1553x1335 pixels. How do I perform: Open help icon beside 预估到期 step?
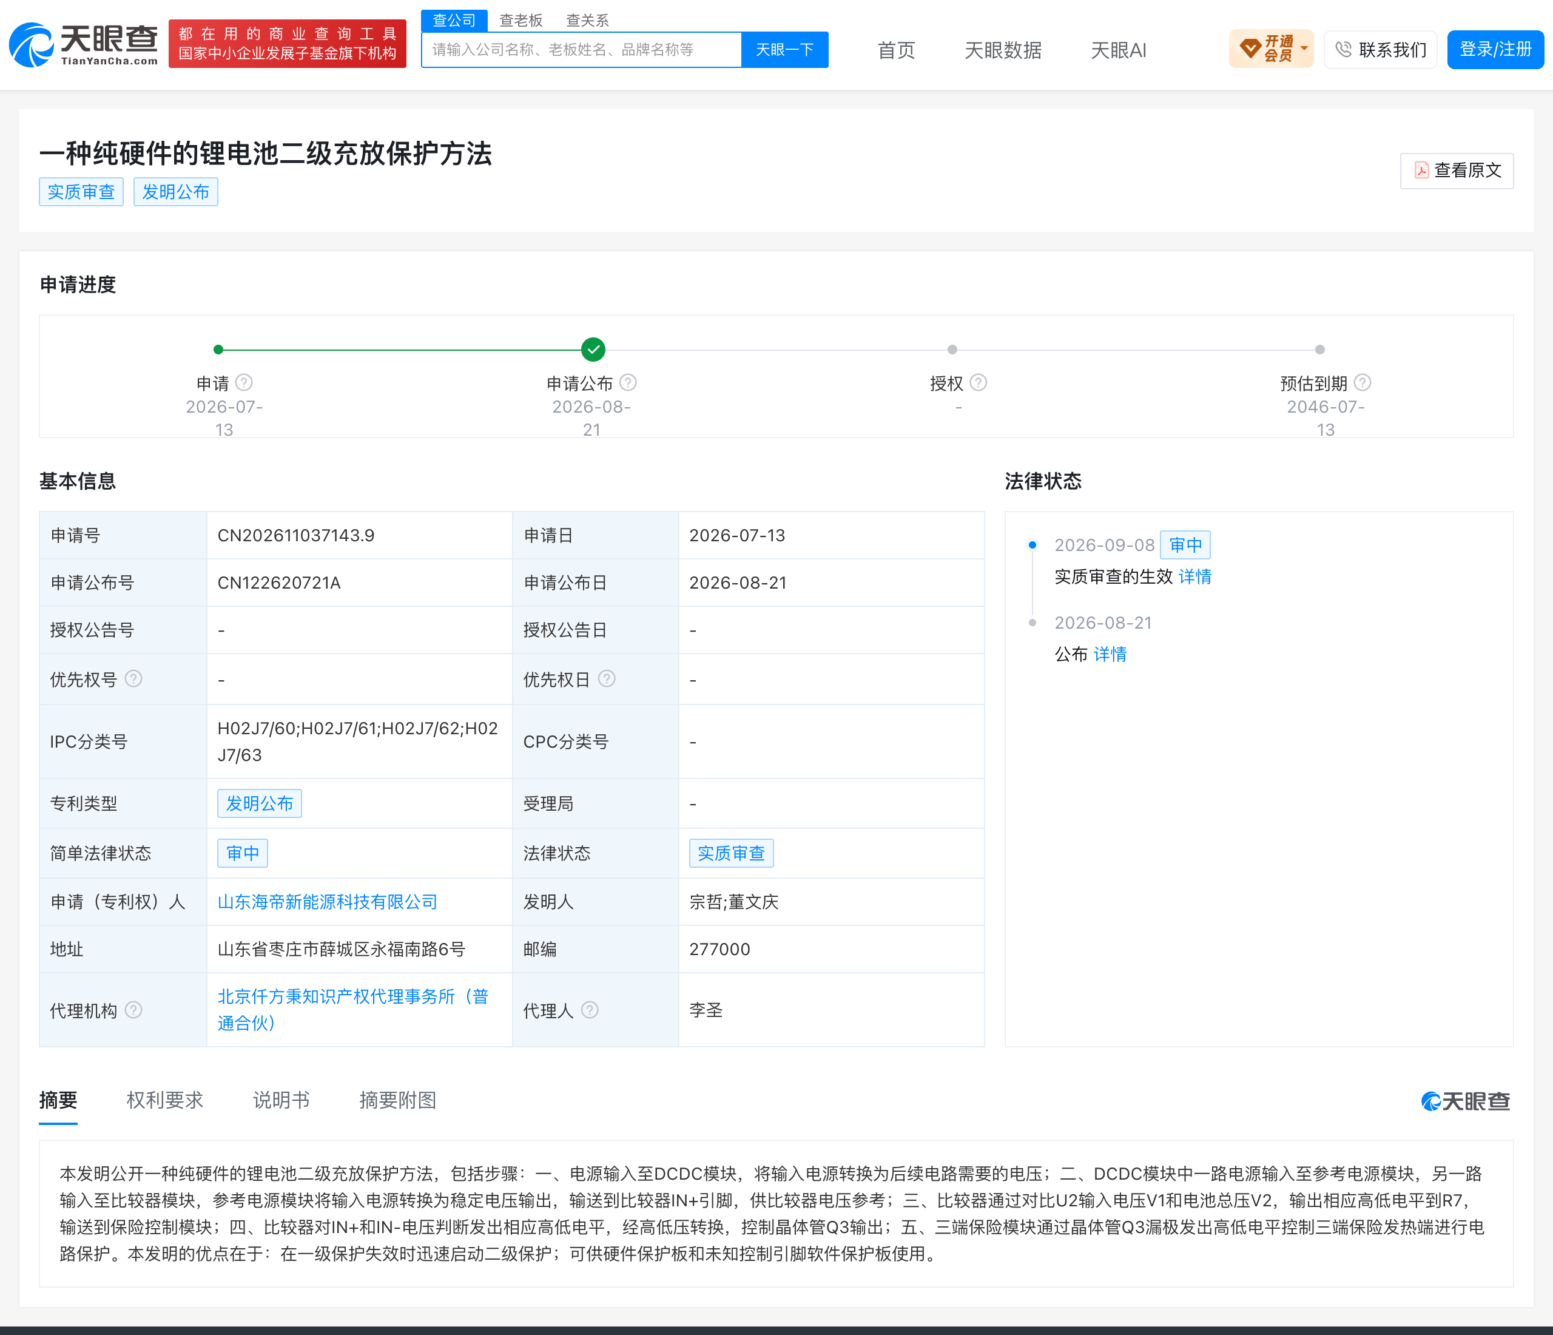point(1363,383)
